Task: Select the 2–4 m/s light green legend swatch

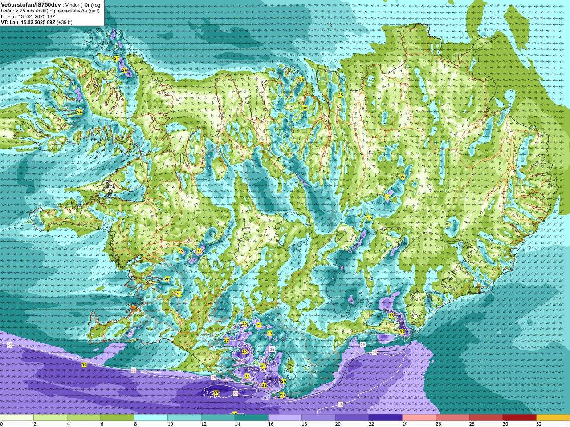Action: coord(50,418)
